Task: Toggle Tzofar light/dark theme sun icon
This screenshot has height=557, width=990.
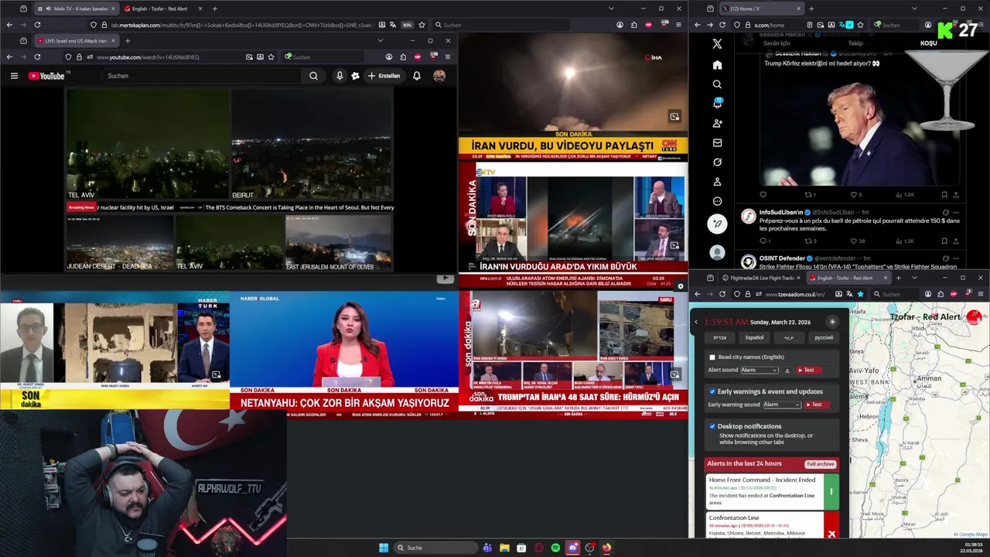Action: pyautogui.click(x=832, y=322)
